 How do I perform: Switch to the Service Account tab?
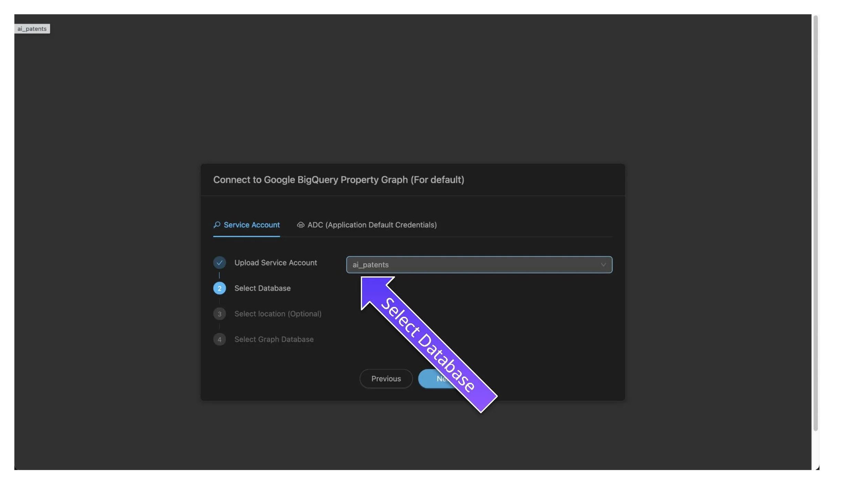point(251,225)
